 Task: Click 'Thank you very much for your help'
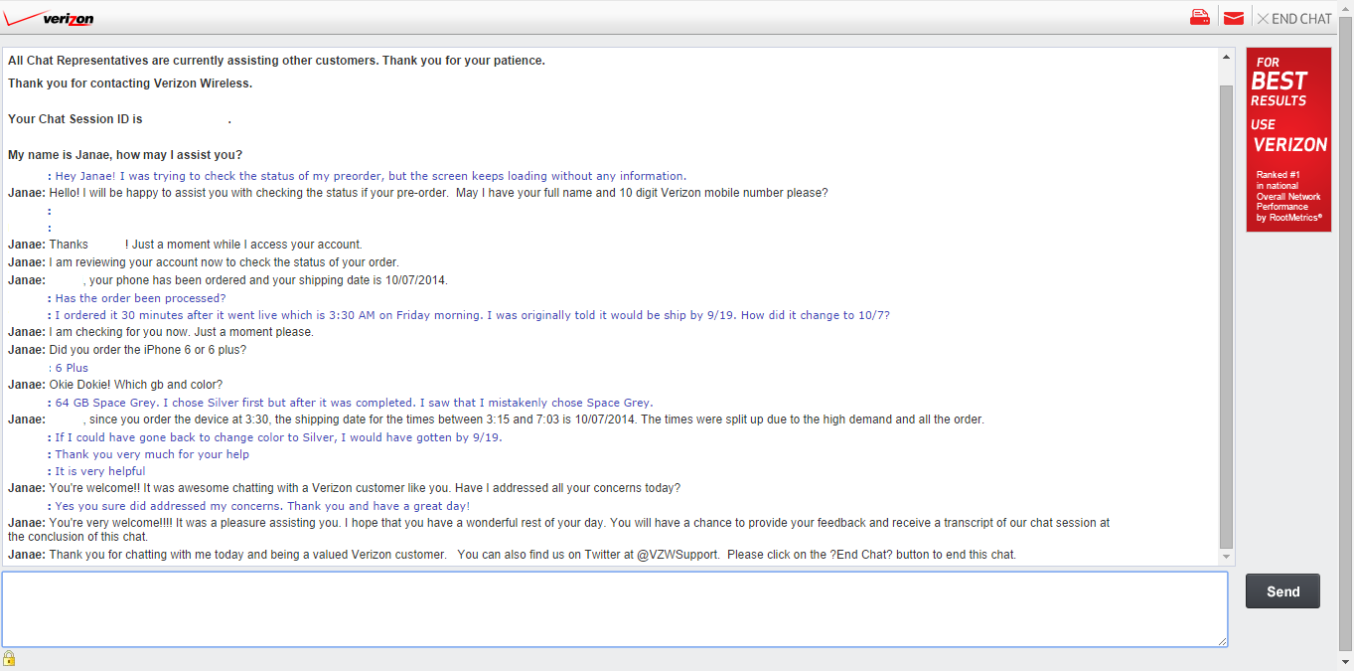(x=152, y=454)
